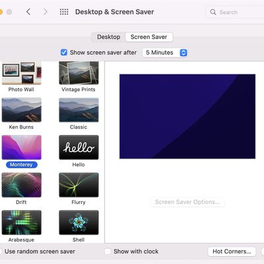This screenshot has height=264, width=264.
Task: Choose the Ken Burns screen saver
Action: point(22,110)
